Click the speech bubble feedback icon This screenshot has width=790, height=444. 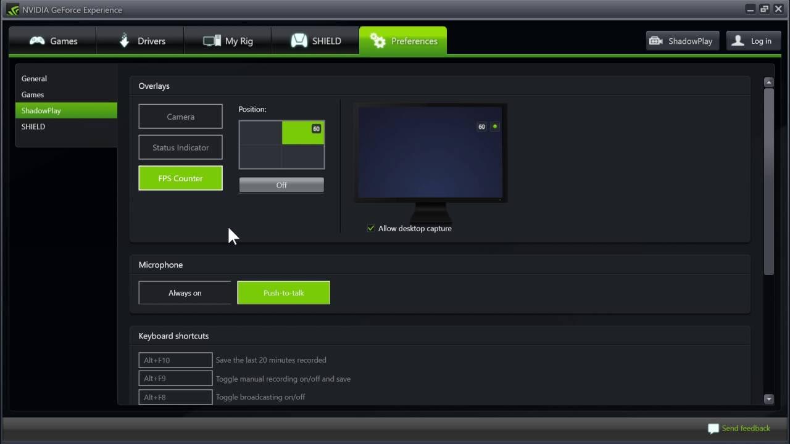click(713, 429)
